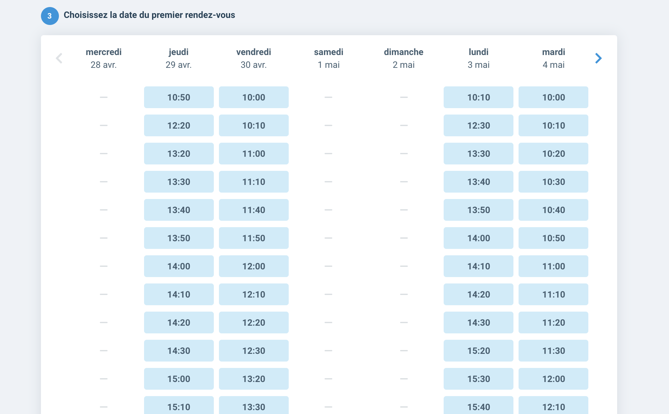Screen dimensions: 669x414
Task: Select 13:20 slot on vendredi 30 avr.
Action: tap(254, 379)
